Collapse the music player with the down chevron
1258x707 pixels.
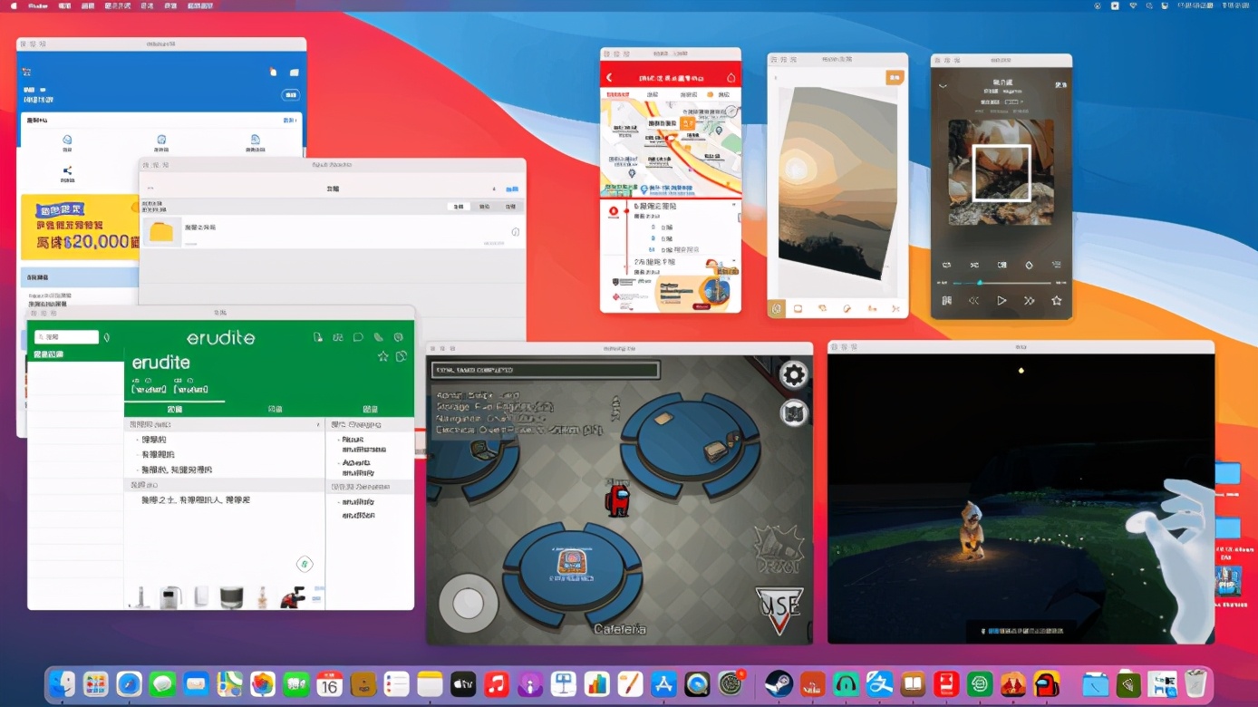coord(943,85)
